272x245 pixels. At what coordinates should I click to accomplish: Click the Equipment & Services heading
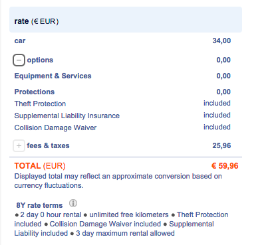[53, 76]
